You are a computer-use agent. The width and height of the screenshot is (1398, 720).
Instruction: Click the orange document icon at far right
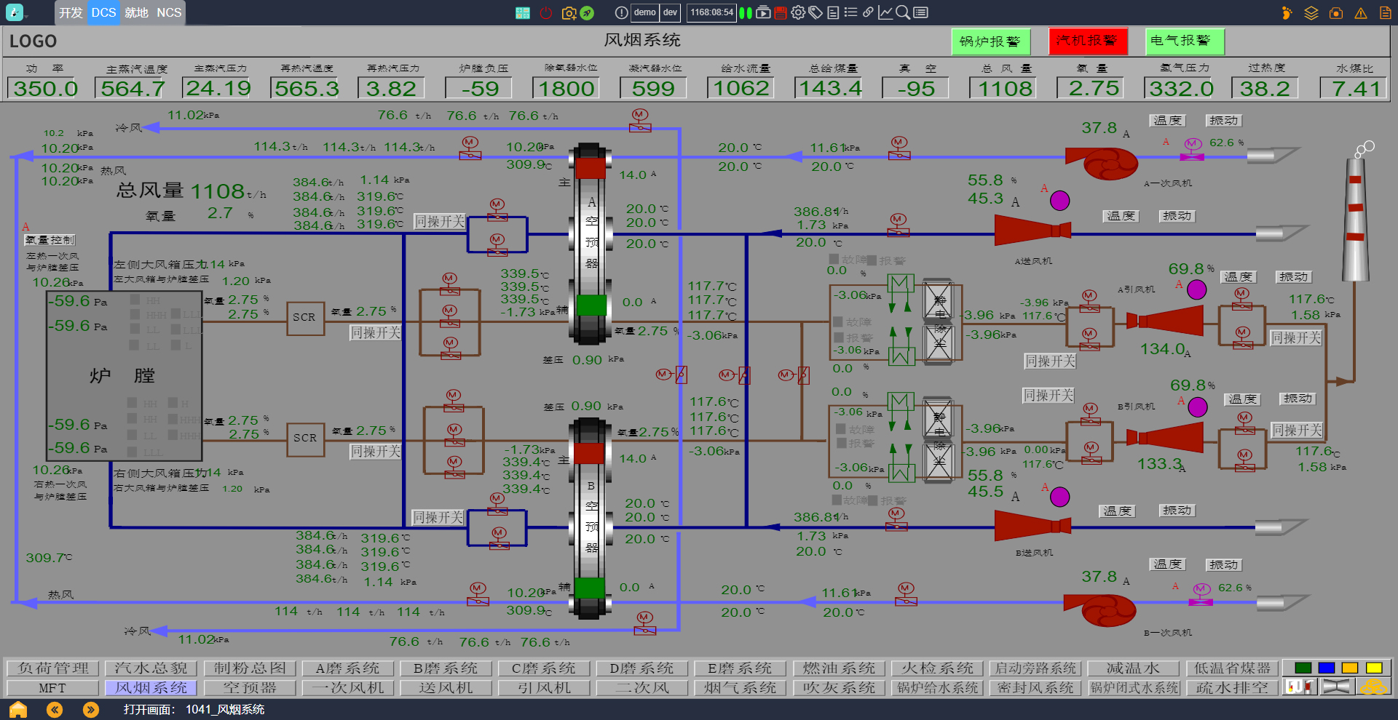pos(1385,12)
